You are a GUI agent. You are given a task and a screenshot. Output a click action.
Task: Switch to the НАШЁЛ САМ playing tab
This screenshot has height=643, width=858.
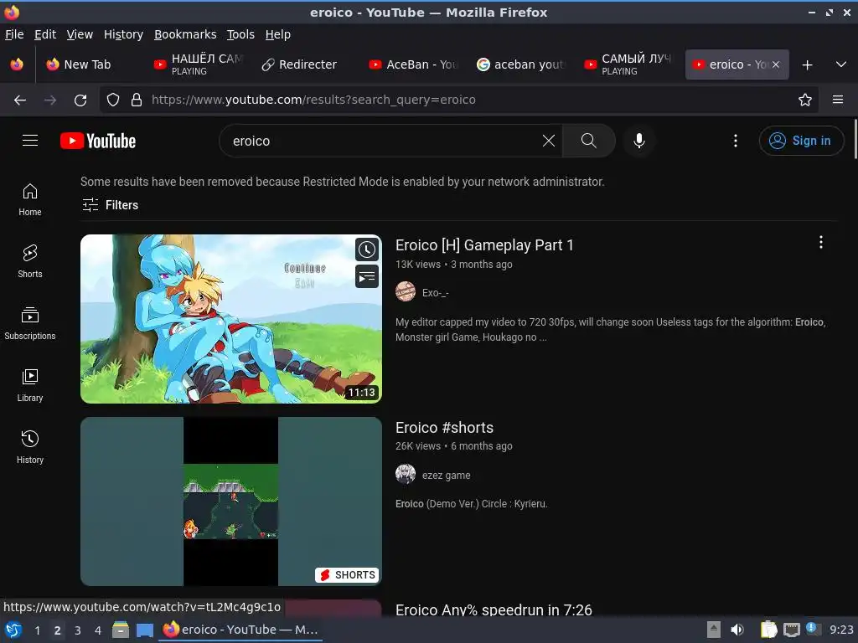[198, 64]
